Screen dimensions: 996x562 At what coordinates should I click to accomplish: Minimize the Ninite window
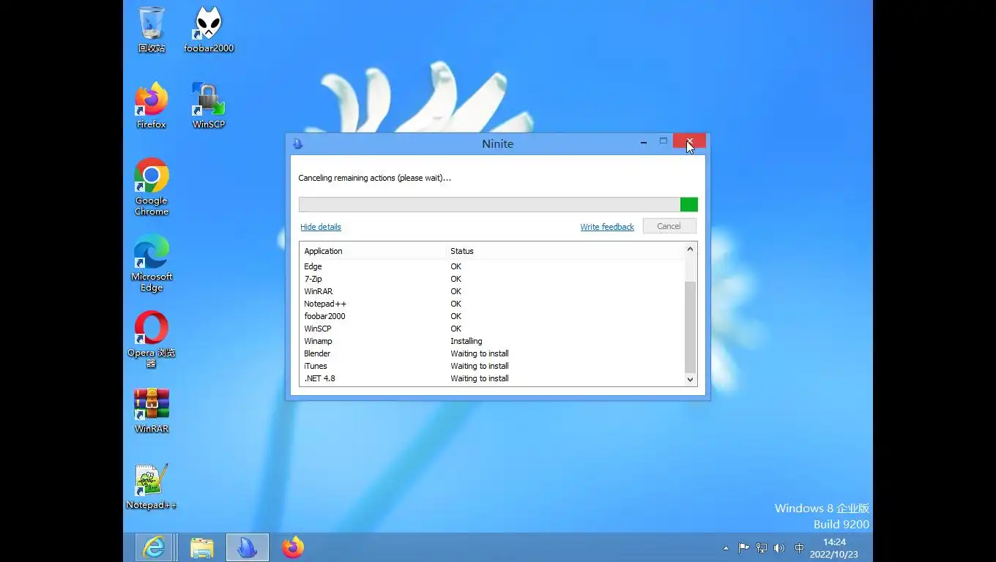pos(643,142)
